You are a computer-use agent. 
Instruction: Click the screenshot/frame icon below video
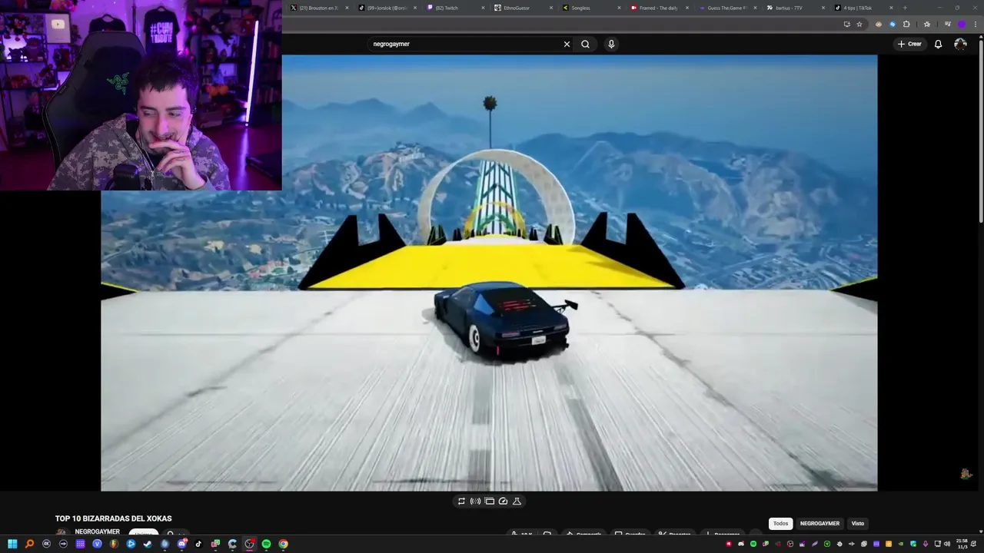point(489,501)
